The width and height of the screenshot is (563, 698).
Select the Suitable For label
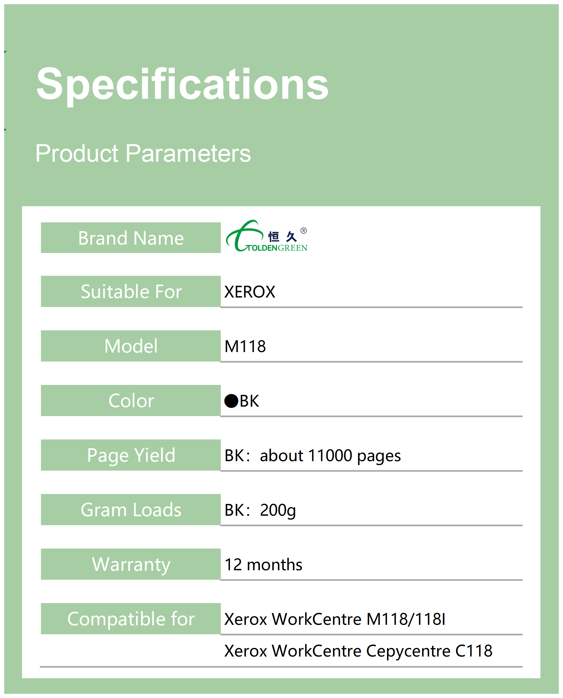(x=131, y=291)
